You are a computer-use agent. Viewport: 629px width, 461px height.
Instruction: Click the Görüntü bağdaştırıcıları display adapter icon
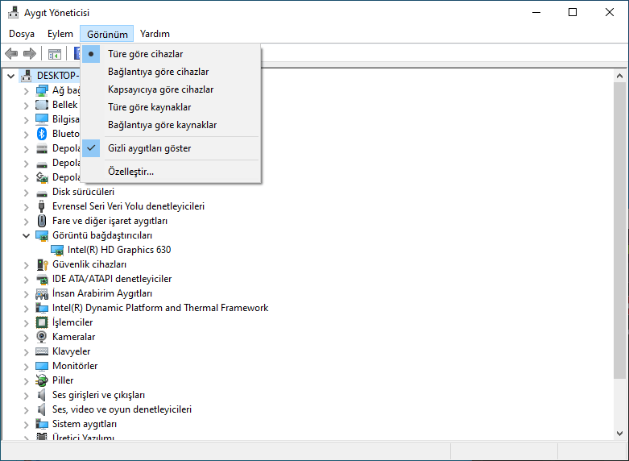(42, 235)
